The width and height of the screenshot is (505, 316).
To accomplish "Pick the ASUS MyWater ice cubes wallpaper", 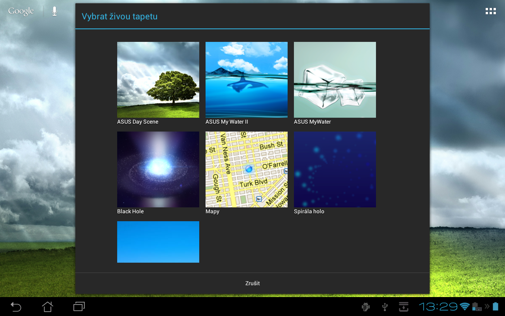I will point(335,80).
